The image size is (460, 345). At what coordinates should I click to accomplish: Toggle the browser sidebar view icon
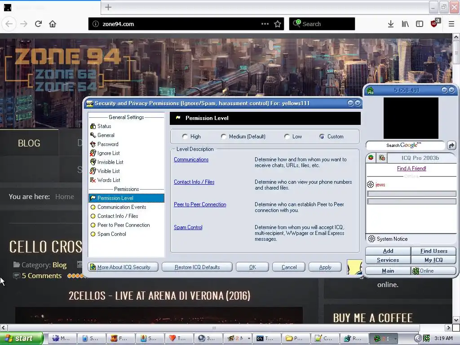coord(420,24)
